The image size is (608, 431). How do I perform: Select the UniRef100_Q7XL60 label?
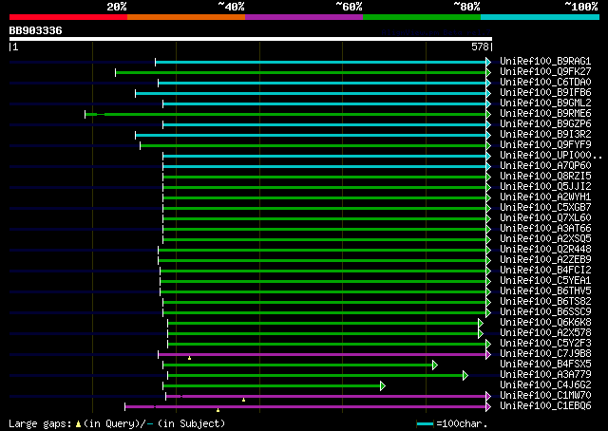(545, 218)
